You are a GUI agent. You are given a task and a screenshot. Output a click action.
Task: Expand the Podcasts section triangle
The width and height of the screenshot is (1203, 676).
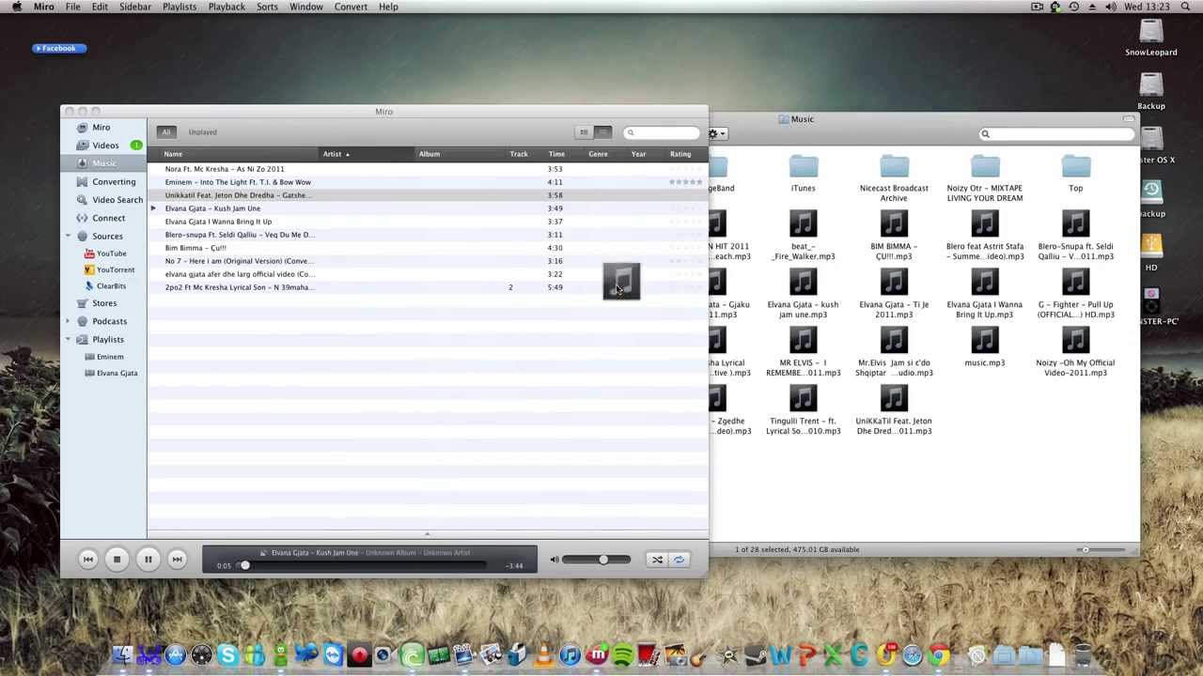pos(68,321)
